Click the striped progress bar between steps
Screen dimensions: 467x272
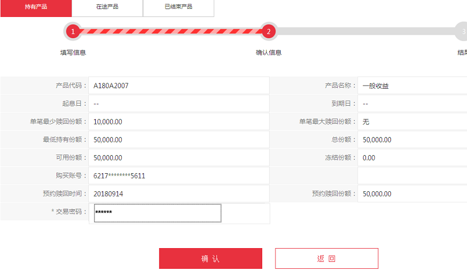tap(171, 31)
